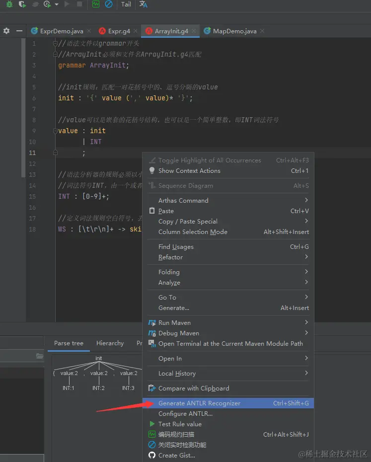
Task: Expand the Open In submenu
Action: [228, 359]
